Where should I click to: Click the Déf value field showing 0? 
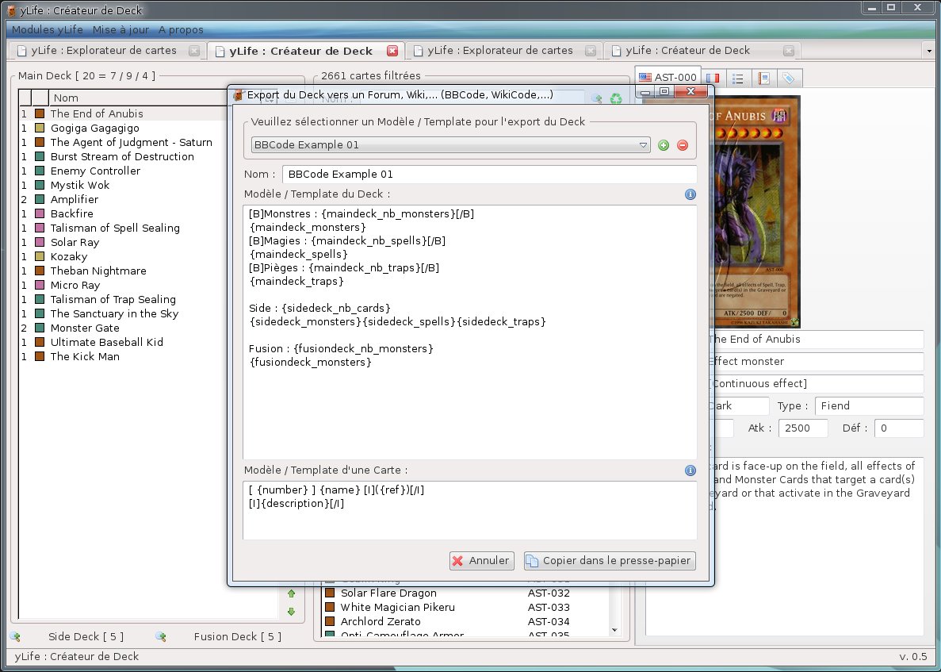click(899, 428)
